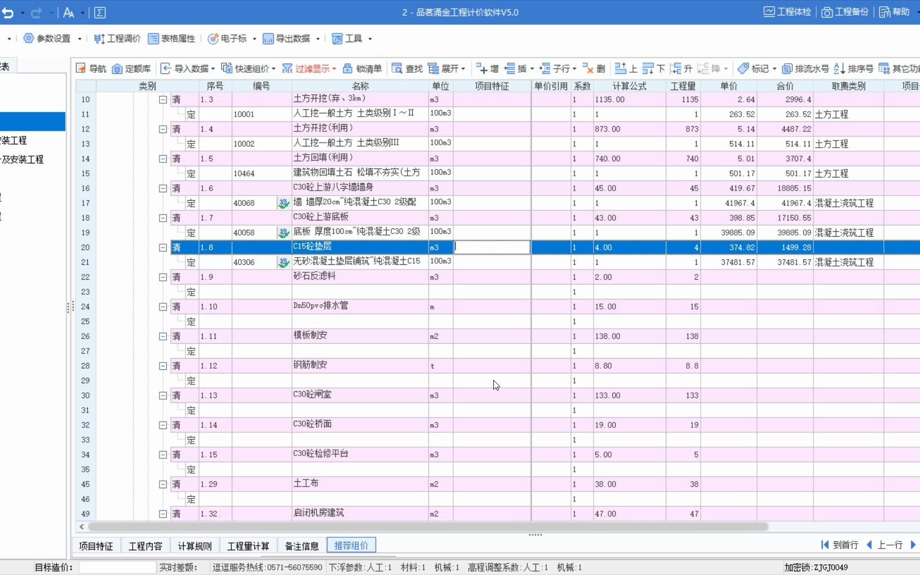Go to first row via 到首行
The width and height of the screenshot is (920, 575).
839,545
